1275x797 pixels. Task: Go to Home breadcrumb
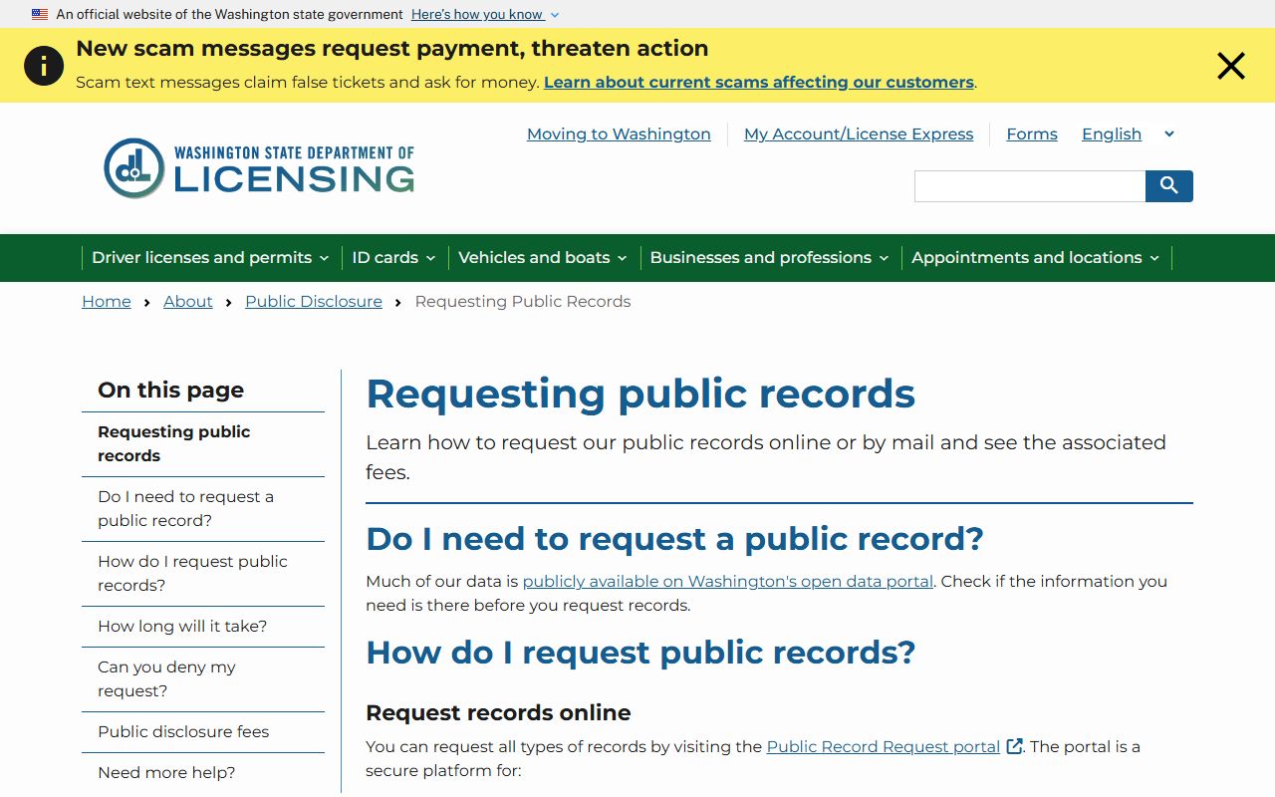click(107, 302)
